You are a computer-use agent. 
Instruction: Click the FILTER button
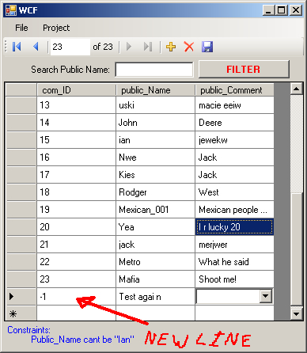tap(244, 70)
